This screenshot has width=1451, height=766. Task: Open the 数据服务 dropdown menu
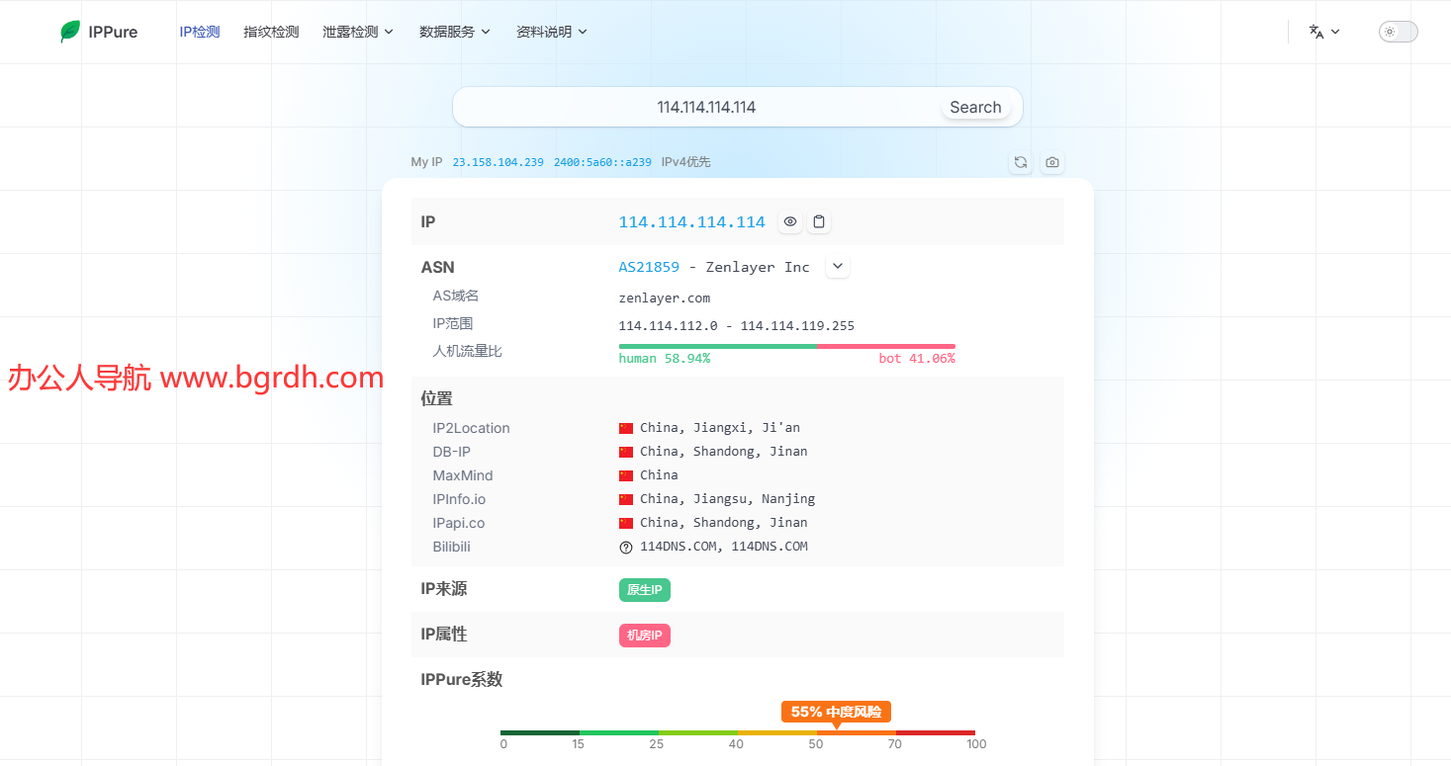pyautogui.click(x=455, y=32)
